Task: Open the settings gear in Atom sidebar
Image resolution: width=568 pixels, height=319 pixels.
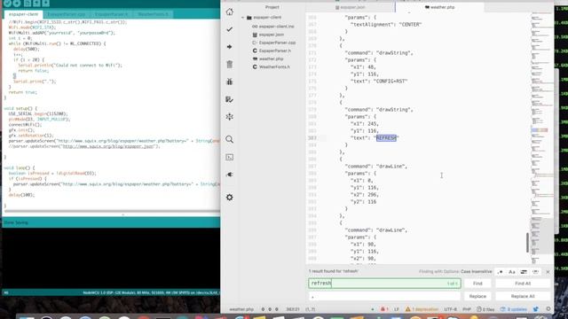Action: tap(229, 198)
